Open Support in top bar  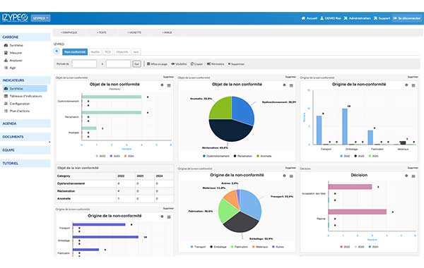pyautogui.click(x=382, y=18)
